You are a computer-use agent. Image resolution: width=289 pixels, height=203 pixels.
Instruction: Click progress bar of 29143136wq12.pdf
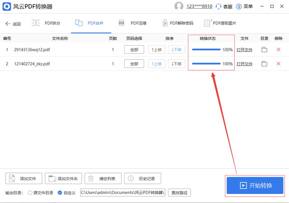206,50
